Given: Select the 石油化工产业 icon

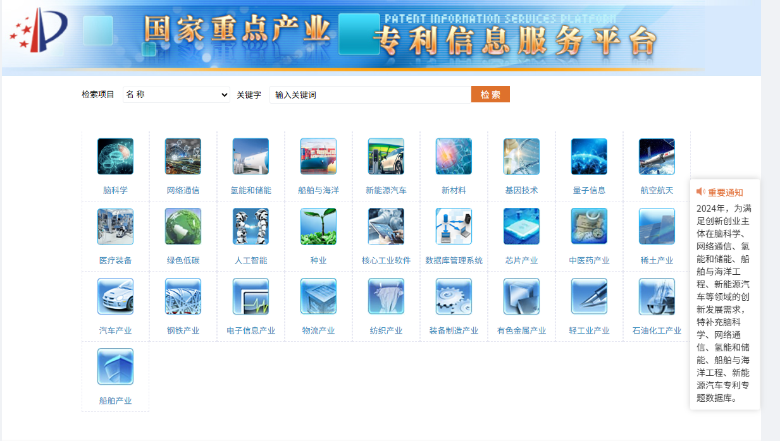Looking at the screenshot, I should pos(657,297).
